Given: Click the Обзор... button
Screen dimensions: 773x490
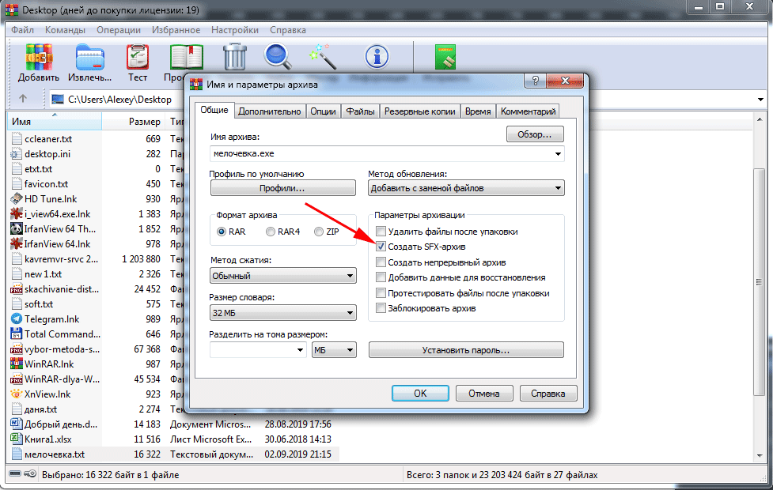Looking at the screenshot, I should pyautogui.click(x=535, y=134).
